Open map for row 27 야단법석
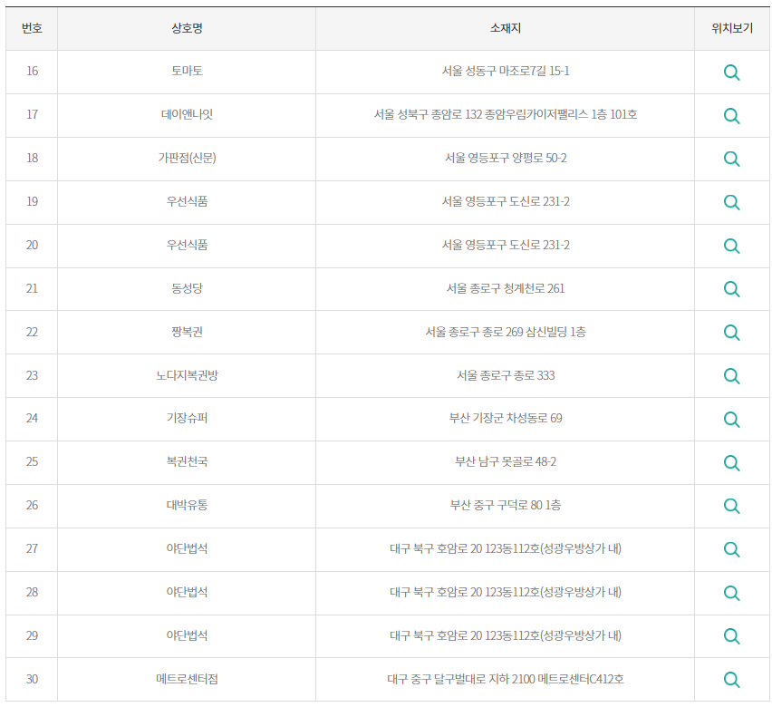 point(731,549)
